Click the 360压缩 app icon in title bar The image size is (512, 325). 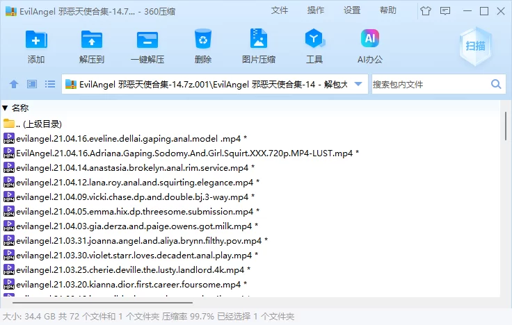click(x=10, y=11)
